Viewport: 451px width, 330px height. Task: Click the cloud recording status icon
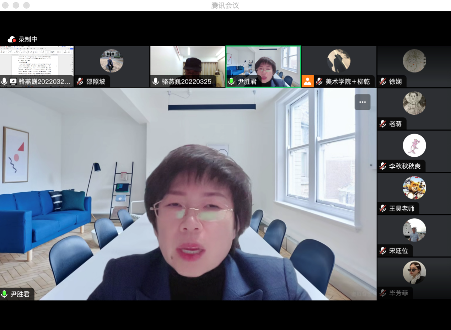click(x=12, y=39)
